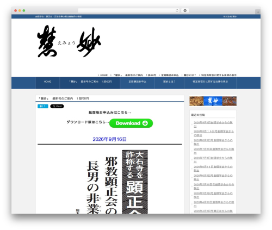Open the 7月16日 recent post link

click(214, 151)
